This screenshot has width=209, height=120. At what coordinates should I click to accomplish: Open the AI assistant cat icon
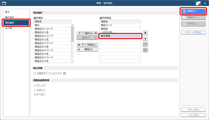tap(198, 3)
